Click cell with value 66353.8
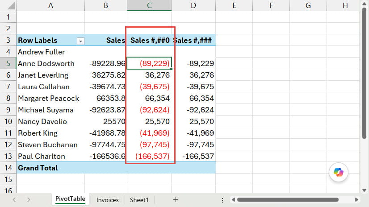The width and height of the screenshot is (369, 207). coord(106,98)
